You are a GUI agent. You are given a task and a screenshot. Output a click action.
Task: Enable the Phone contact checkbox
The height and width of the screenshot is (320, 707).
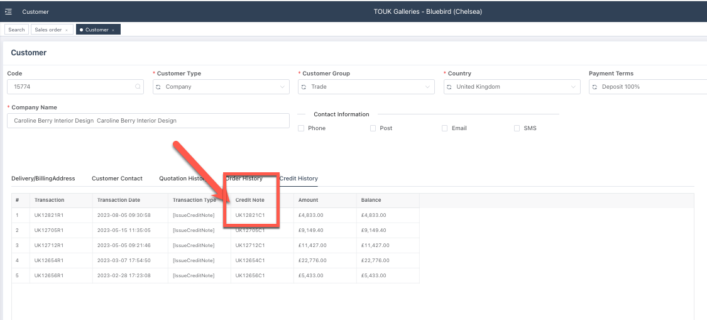(x=301, y=128)
